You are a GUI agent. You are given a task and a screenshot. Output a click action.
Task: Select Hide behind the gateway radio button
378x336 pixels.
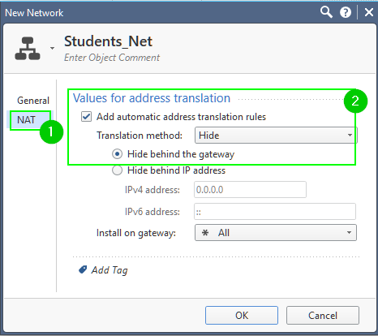pyautogui.click(x=117, y=154)
